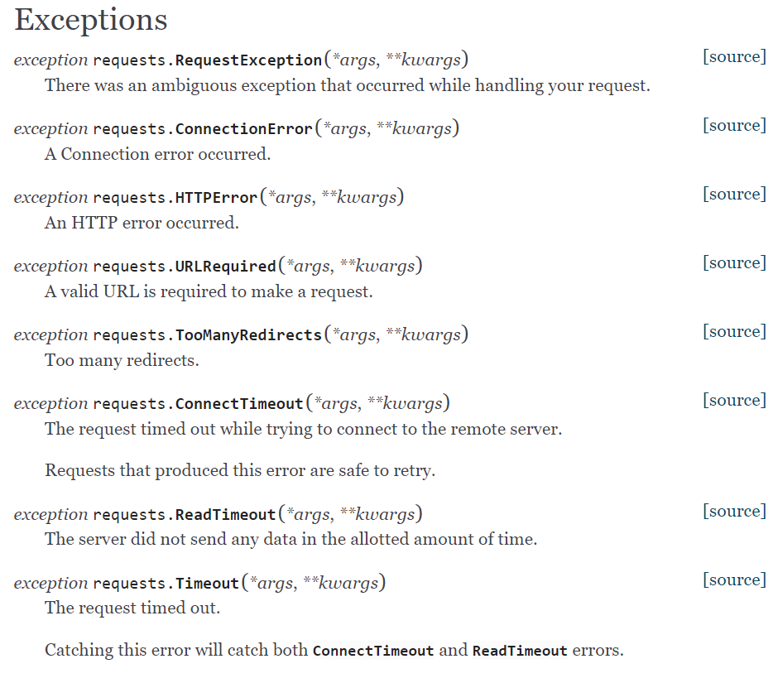Open source link for RequestException
Viewport: 773px width, 683px height.
point(735,57)
